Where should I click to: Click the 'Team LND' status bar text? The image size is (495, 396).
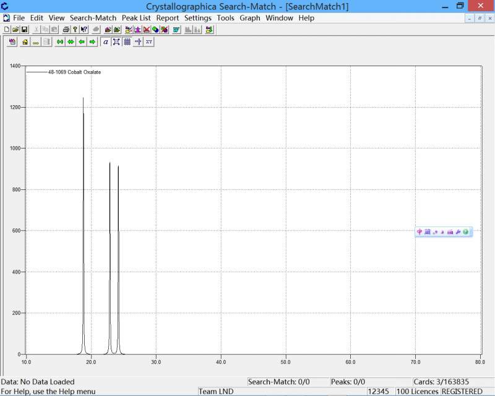tap(216, 392)
